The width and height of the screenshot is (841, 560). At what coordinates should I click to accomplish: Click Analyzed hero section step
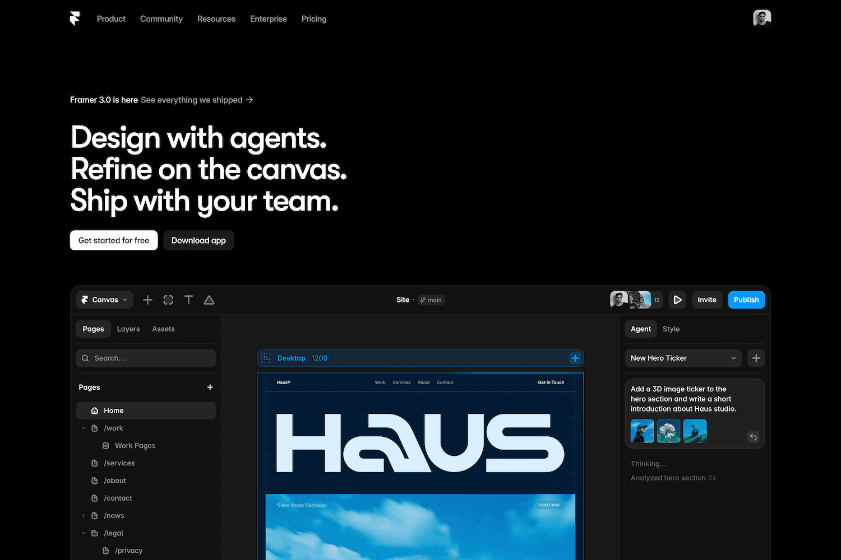(x=673, y=478)
